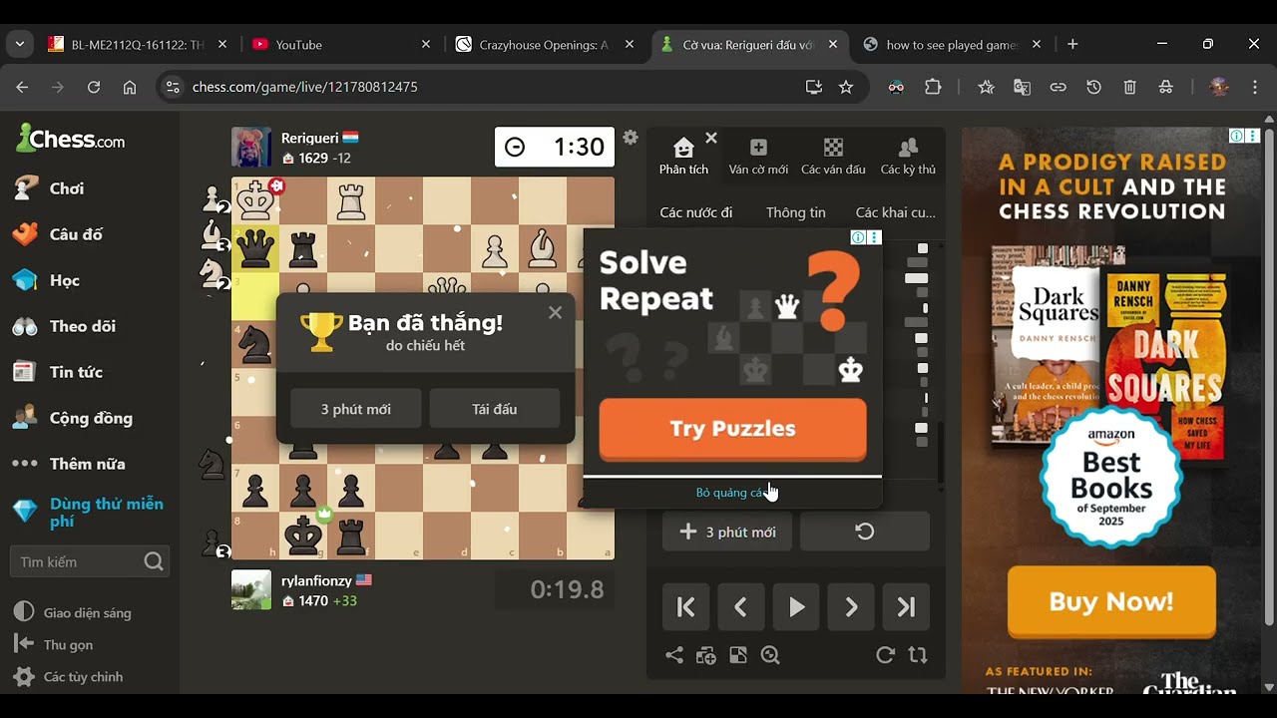Viewport: 1277px width, 718px height.
Task: Open the browser extensions puzzle icon
Action: pos(933,87)
